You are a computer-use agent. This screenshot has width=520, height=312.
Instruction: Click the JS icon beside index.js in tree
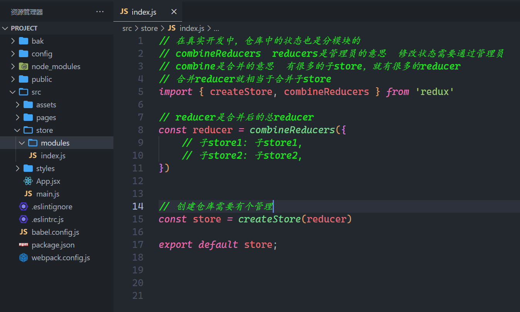coord(33,156)
